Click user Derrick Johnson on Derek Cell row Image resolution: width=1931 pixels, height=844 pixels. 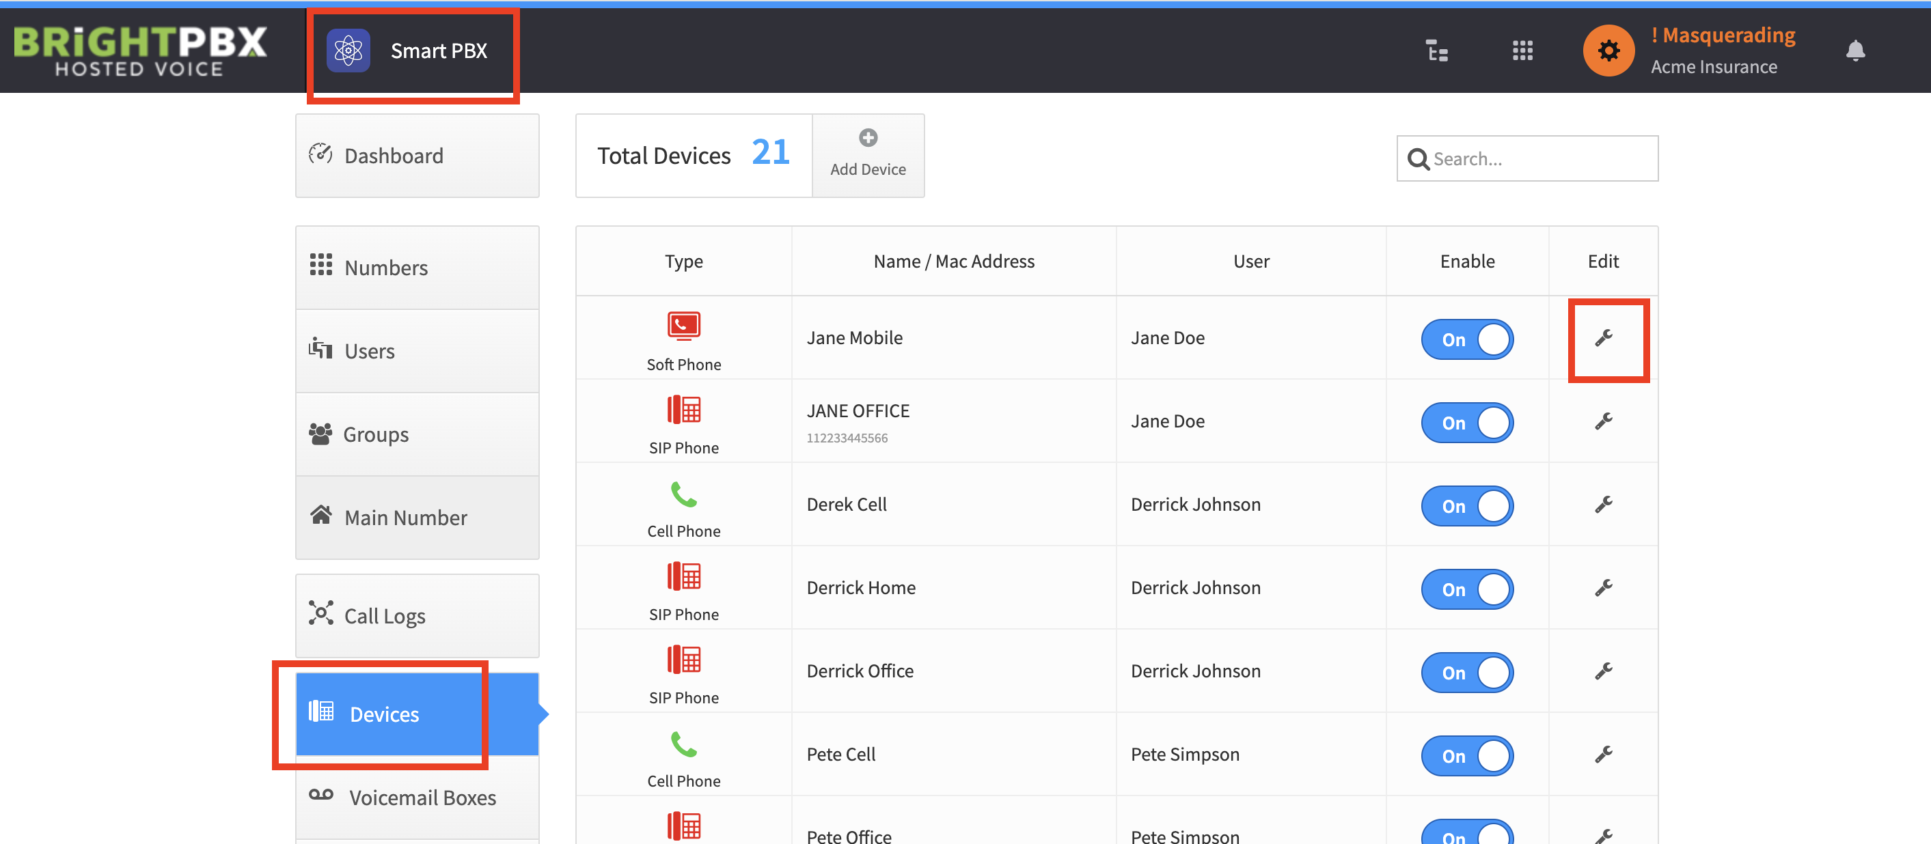coord(1196,505)
